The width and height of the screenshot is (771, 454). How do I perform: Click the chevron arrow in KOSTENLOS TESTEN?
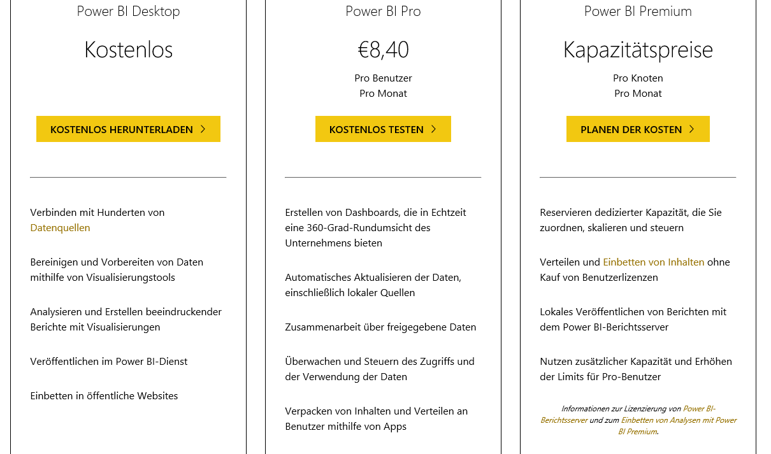433,129
